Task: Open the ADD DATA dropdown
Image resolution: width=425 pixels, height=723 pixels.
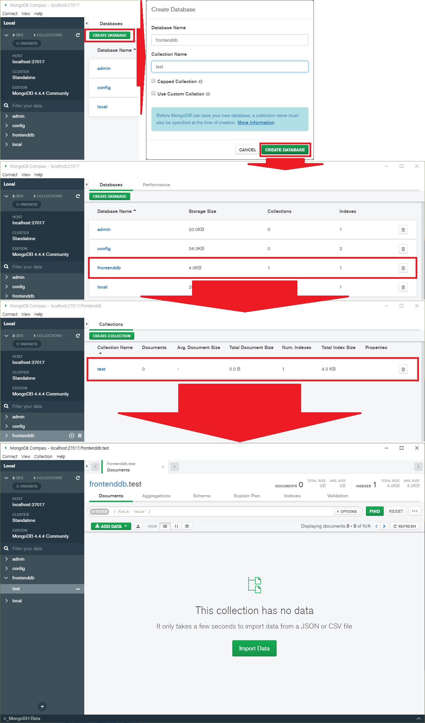Action: click(111, 526)
